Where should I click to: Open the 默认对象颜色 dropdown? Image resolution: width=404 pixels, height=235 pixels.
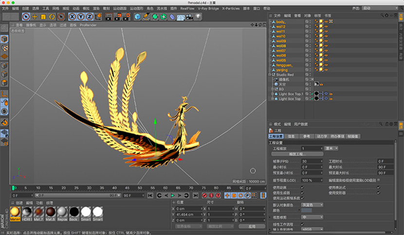pos(312,204)
